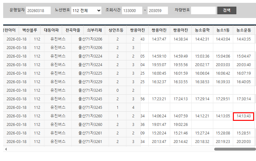Select the red-highlighted 14:13:43 cell

tap(244, 116)
